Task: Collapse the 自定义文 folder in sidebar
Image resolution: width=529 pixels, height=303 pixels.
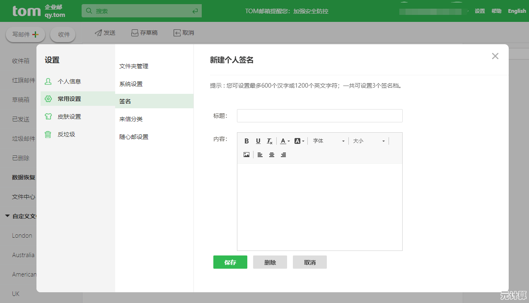Action: pos(7,216)
